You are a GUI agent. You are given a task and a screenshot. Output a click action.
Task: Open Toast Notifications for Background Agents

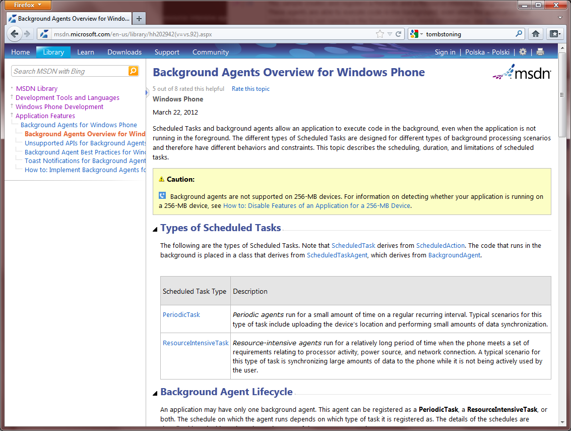tap(85, 161)
